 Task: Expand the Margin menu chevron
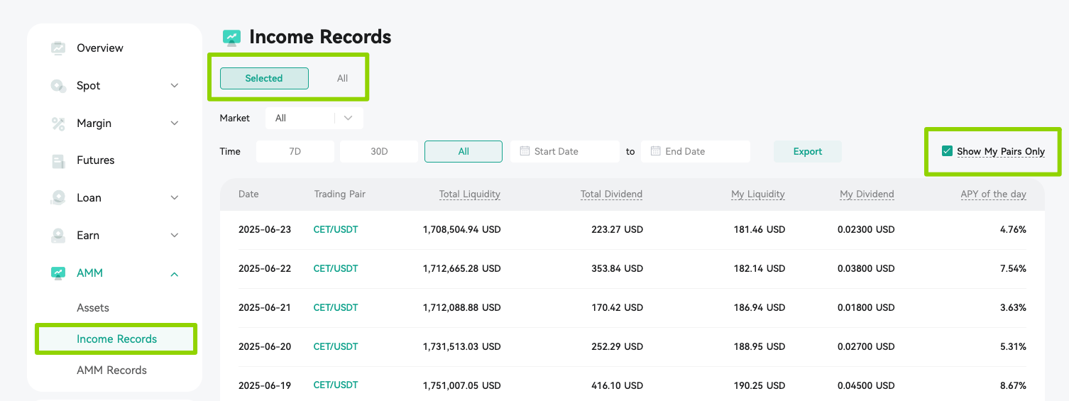pyautogui.click(x=175, y=123)
